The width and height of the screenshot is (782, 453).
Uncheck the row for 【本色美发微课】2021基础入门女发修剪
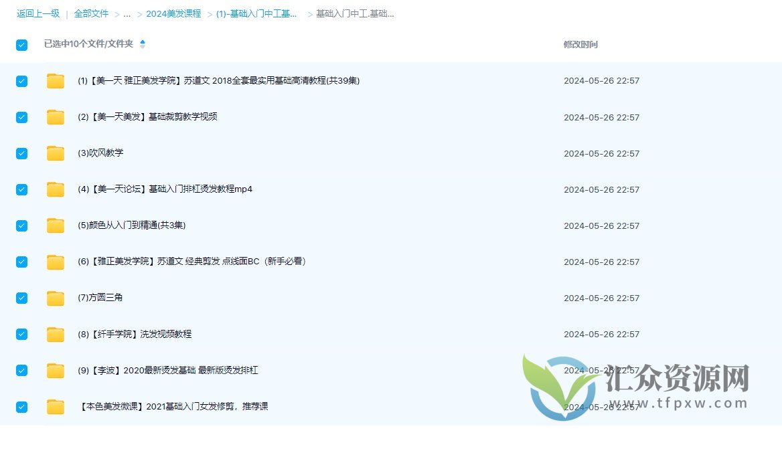pyautogui.click(x=21, y=406)
